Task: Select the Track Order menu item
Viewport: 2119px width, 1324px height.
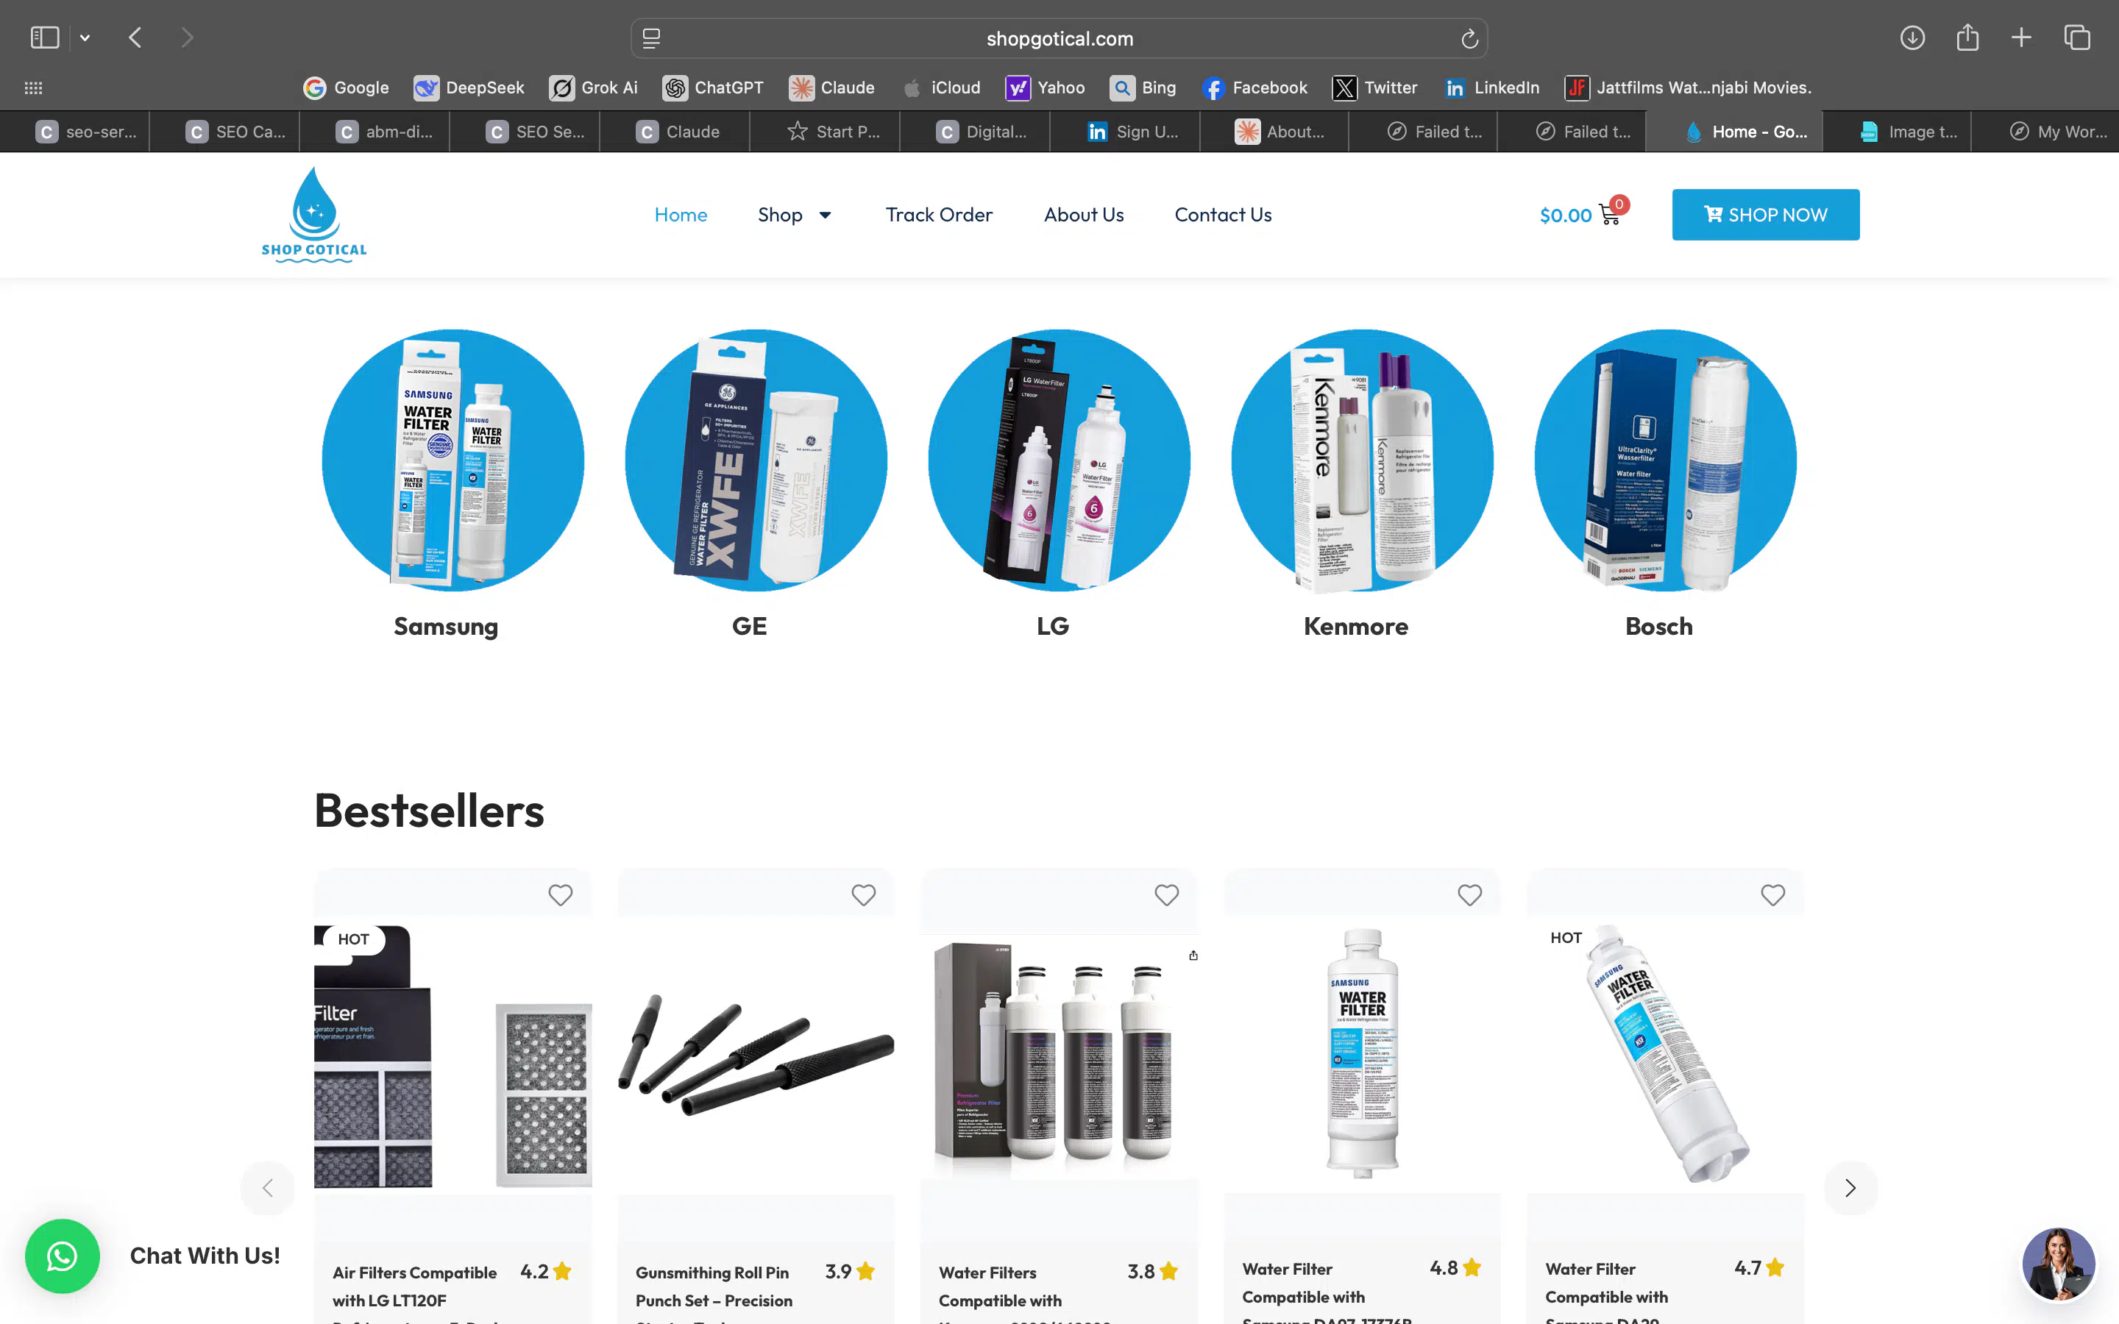Action: pyautogui.click(x=939, y=215)
